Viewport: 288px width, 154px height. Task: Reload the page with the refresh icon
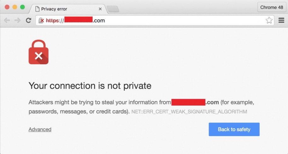(x=28, y=20)
